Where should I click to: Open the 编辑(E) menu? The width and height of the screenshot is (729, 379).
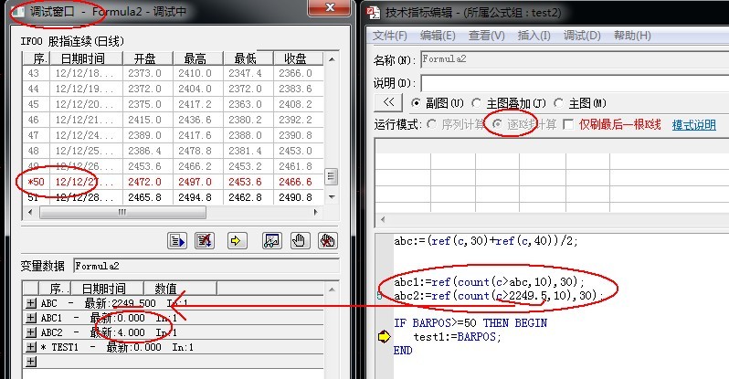pos(438,36)
